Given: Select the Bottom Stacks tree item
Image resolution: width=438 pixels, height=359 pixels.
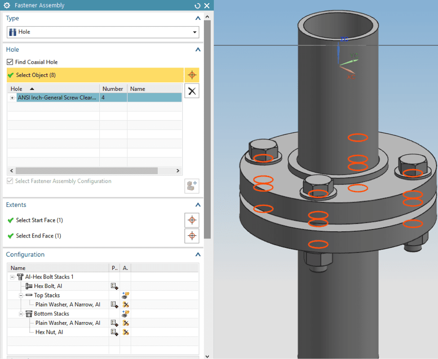Looking at the screenshot, I should [51, 314].
